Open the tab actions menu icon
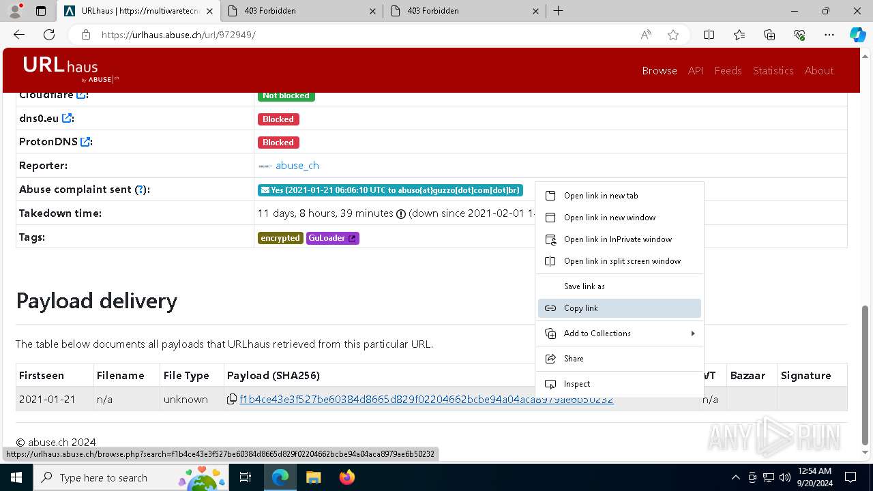The width and height of the screenshot is (873, 491). (41, 11)
